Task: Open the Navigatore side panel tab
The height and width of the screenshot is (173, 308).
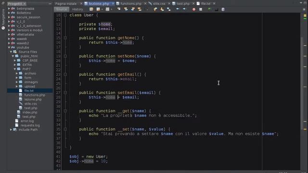Action: [3, 19]
